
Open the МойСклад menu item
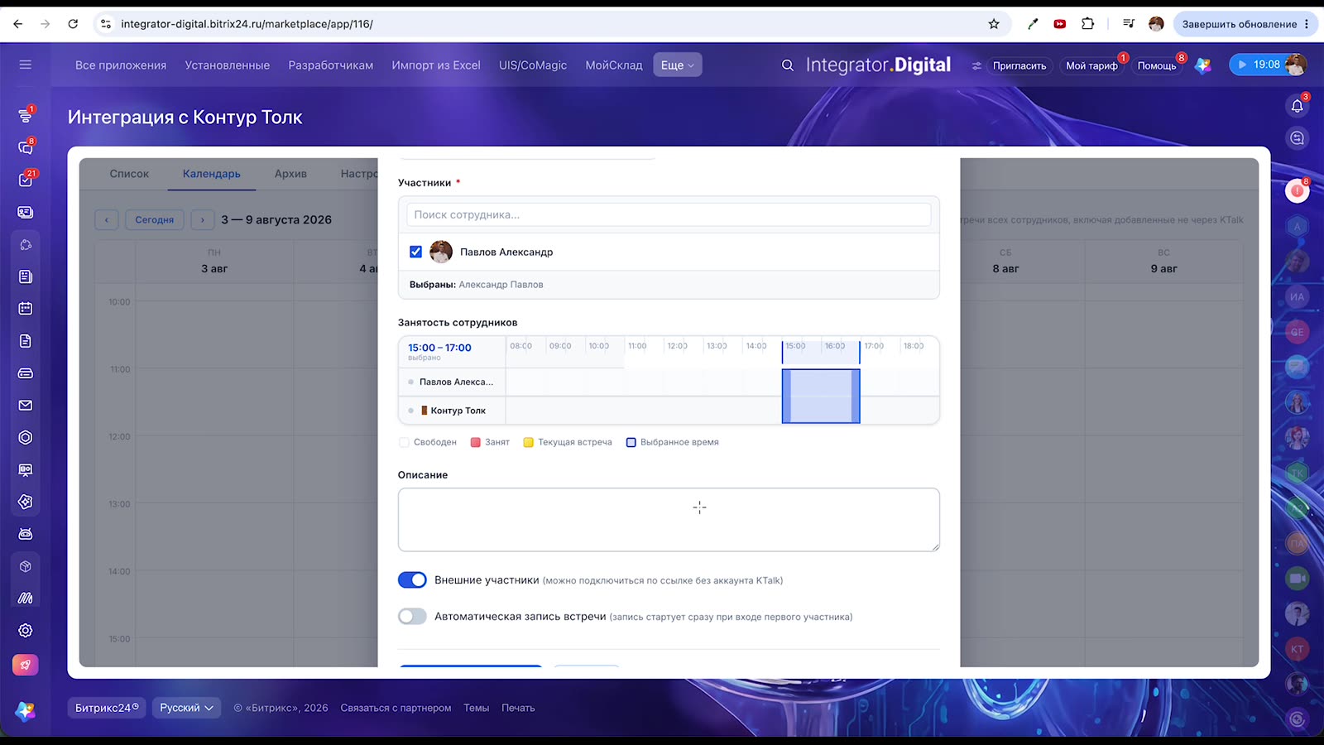[614, 65]
